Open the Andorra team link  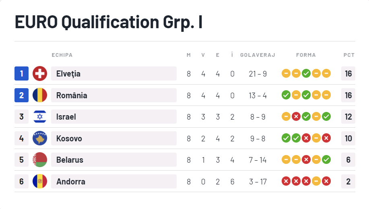point(71,182)
